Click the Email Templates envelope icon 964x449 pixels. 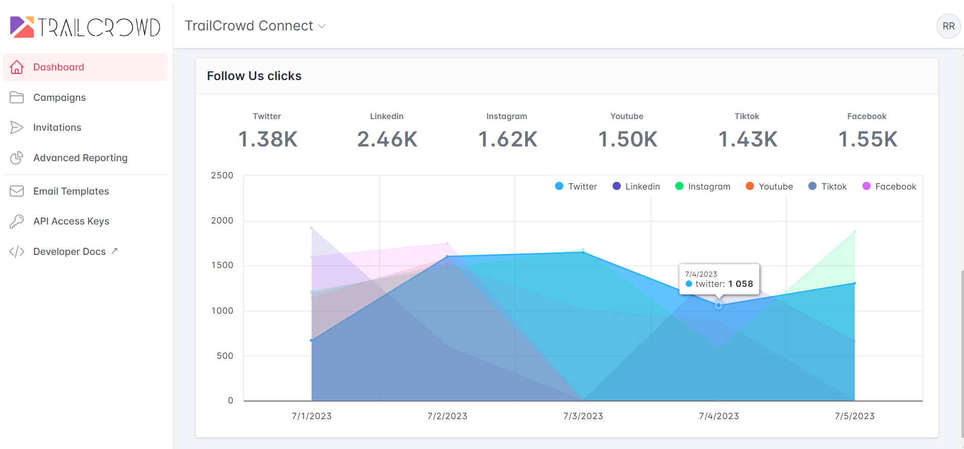[17, 191]
